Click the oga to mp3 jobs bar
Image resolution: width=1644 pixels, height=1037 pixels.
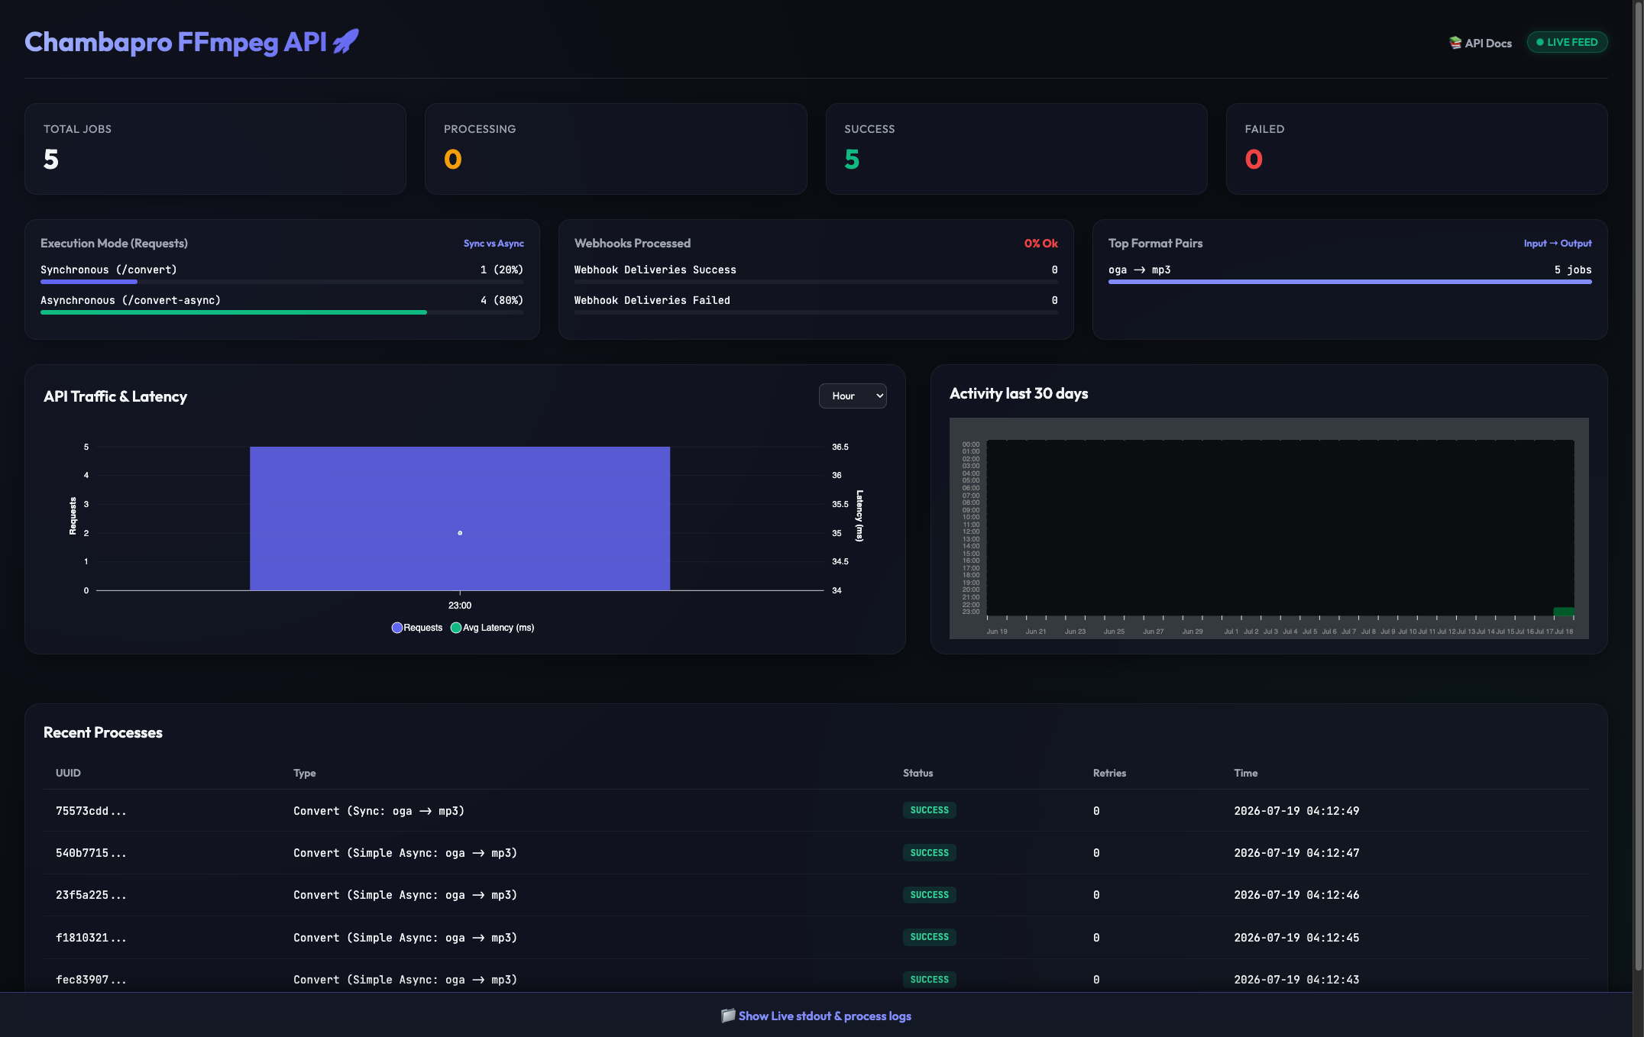click(1350, 282)
